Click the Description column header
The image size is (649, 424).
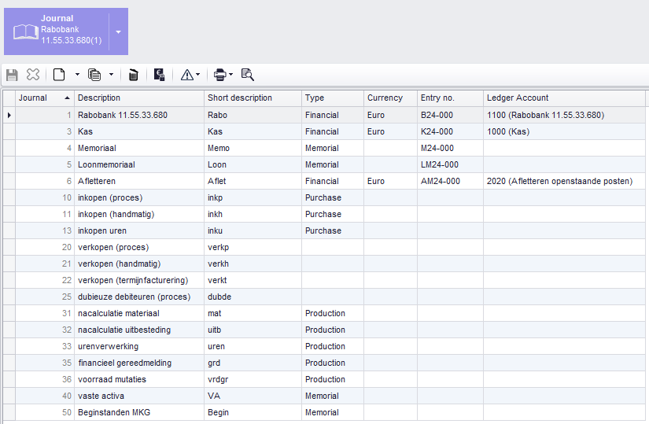click(x=139, y=98)
